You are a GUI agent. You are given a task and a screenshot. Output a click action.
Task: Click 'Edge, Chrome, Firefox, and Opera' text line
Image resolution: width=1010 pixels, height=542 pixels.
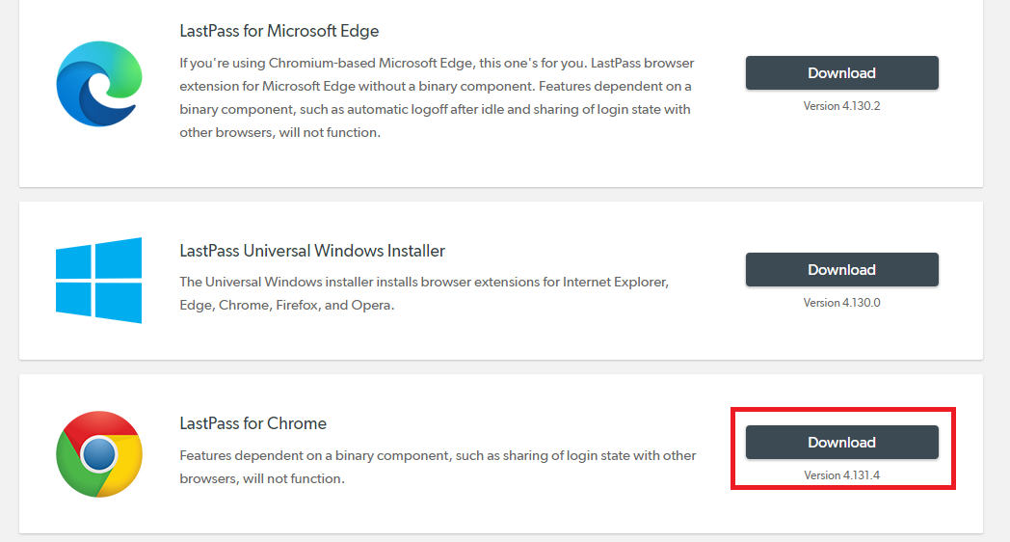(x=287, y=306)
